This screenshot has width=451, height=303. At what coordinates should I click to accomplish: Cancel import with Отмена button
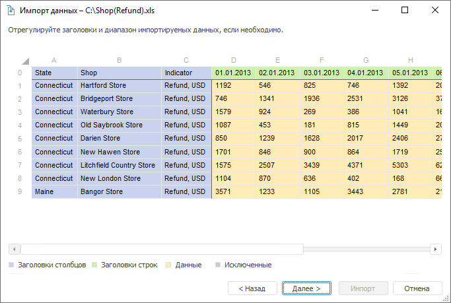417,288
